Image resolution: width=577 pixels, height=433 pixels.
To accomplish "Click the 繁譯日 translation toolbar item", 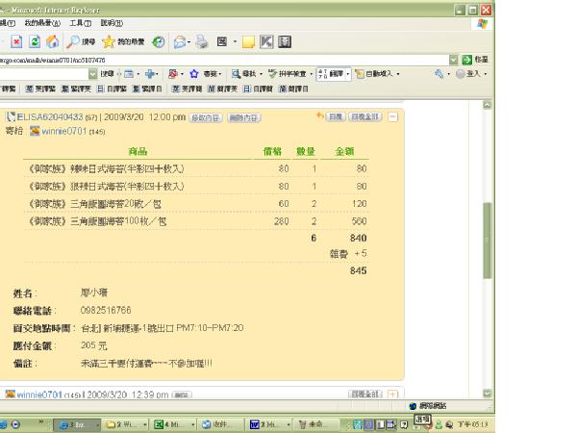I will [147, 89].
